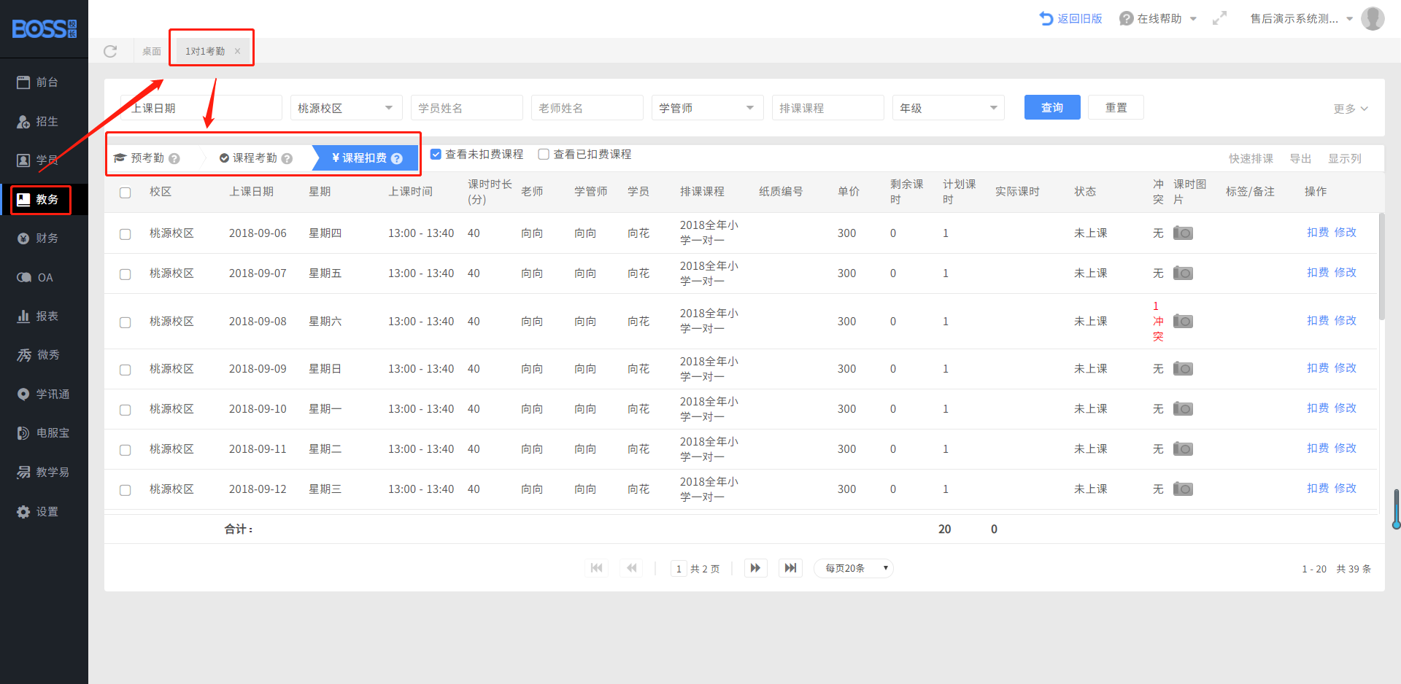
Task: Open the 教学易 sidebar icon
Action: coord(23,473)
